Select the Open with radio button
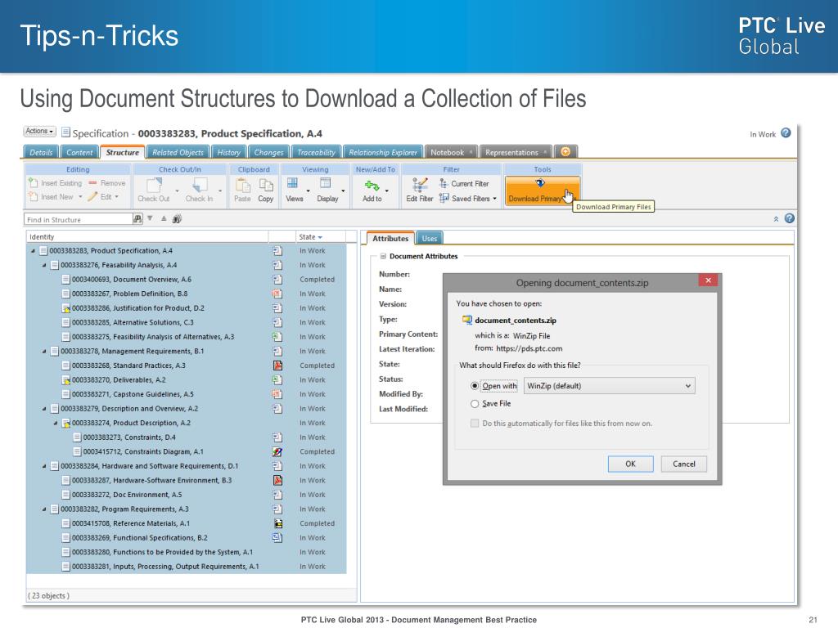The image size is (838, 628). click(475, 386)
